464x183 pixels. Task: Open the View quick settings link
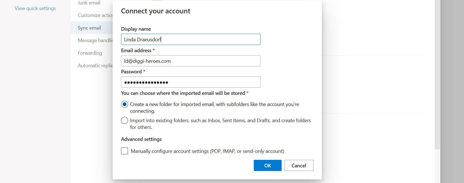[35, 8]
